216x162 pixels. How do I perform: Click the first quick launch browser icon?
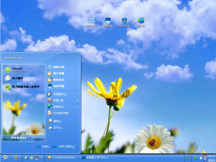26,158
